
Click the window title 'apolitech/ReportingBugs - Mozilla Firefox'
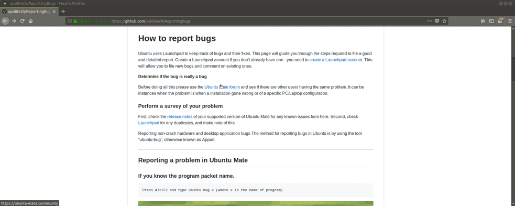(x=47, y=3)
